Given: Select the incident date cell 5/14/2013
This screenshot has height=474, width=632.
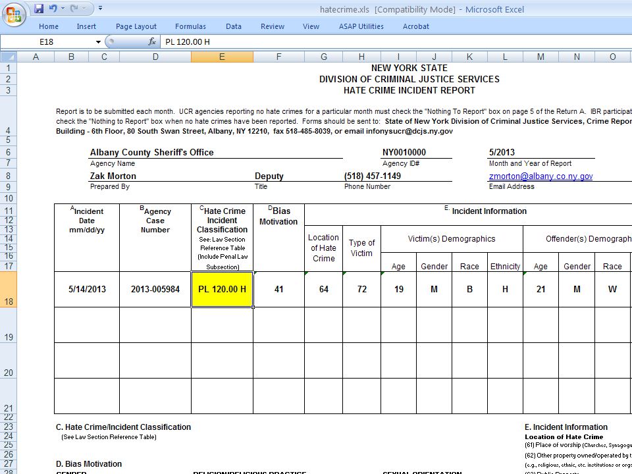Looking at the screenshot, I should tap(87, 289).
